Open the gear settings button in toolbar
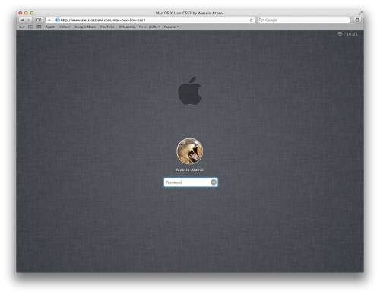The image size is (380, 295). pos(357,20)
